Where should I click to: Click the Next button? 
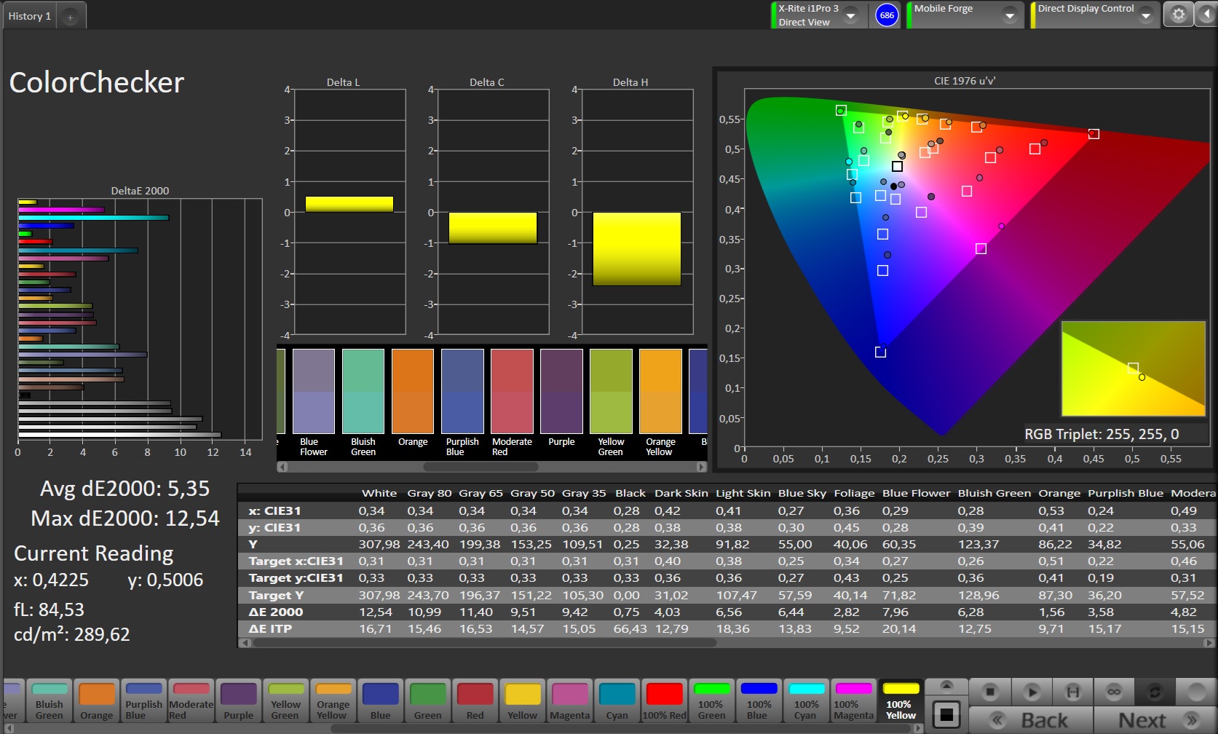pyautogui.click(x=1154, y=720)
